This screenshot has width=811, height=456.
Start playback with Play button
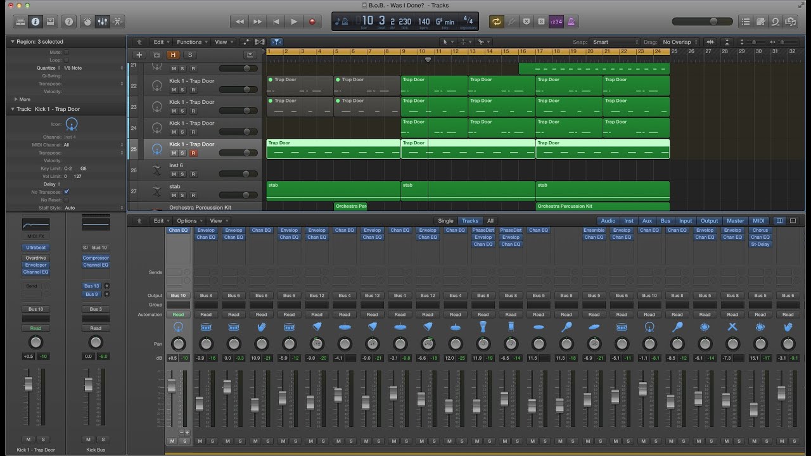(x=294, y=22)
